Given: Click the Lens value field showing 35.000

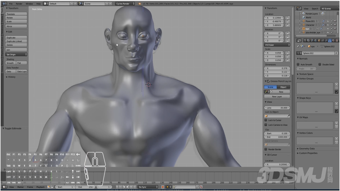Looking at the screenshot, I should [x=277, y=108].
